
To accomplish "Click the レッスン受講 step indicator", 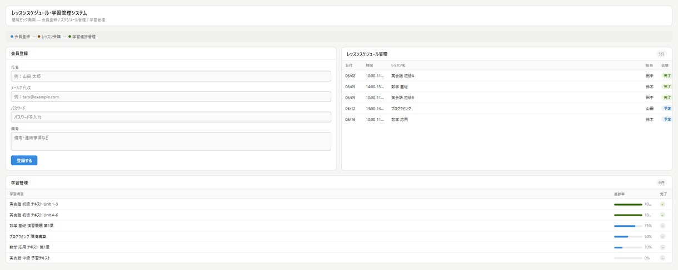I will 49,37.
